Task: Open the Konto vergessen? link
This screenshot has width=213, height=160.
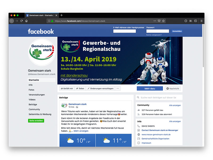Action: point(154,35)
